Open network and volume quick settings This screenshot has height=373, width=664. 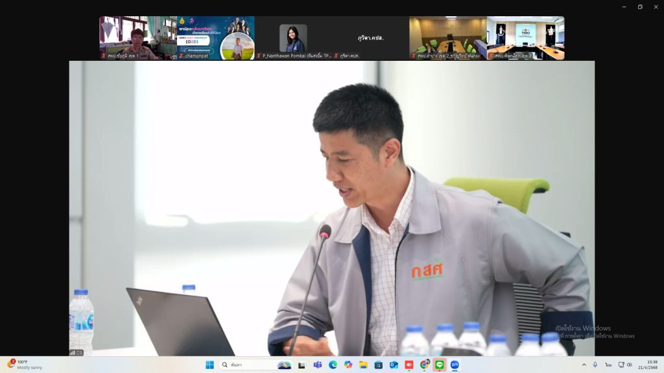[625, 365]
